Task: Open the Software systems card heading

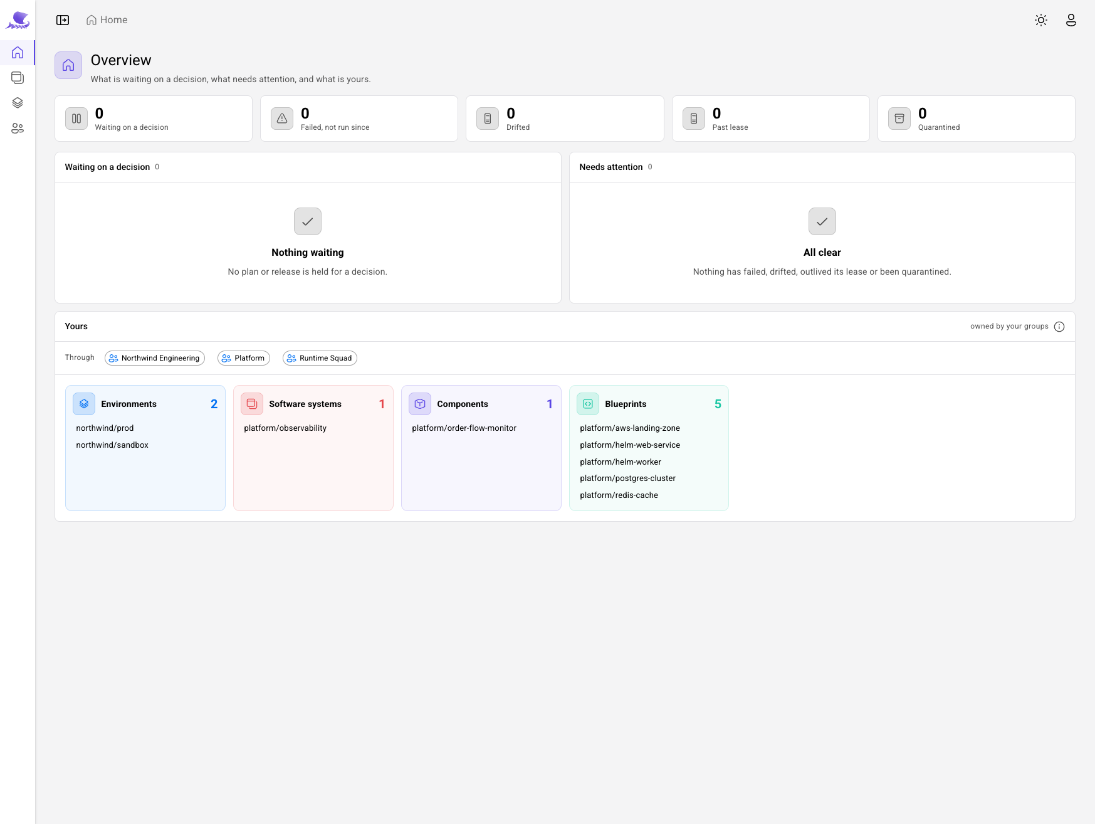Action: click(x=305, y=404)
